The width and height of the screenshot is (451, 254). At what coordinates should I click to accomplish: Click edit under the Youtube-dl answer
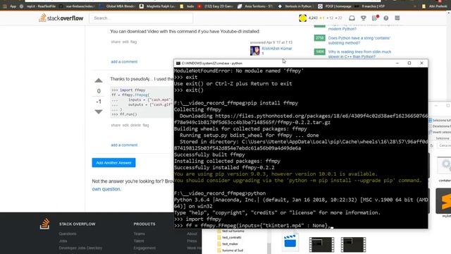(x=125, y=42)
